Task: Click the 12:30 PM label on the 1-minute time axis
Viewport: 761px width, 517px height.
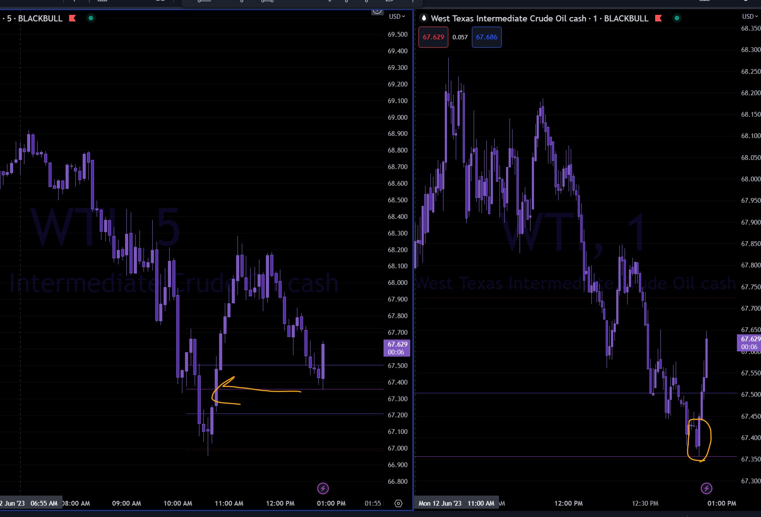Action: [x=645, y=503]
